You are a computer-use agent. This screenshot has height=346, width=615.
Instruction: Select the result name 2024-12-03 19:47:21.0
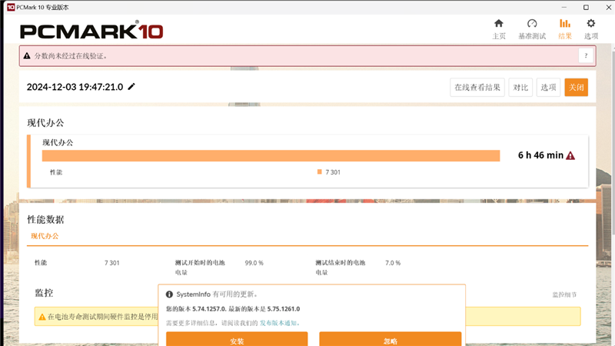(x=75, y=87)
